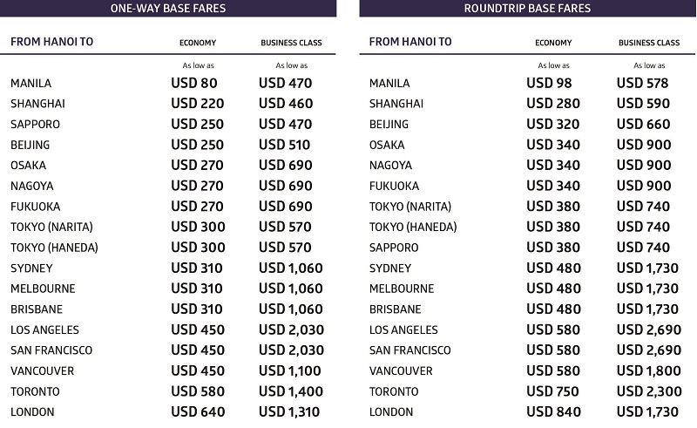Click San Francisco in the roundtrip table

click(409, 350)
